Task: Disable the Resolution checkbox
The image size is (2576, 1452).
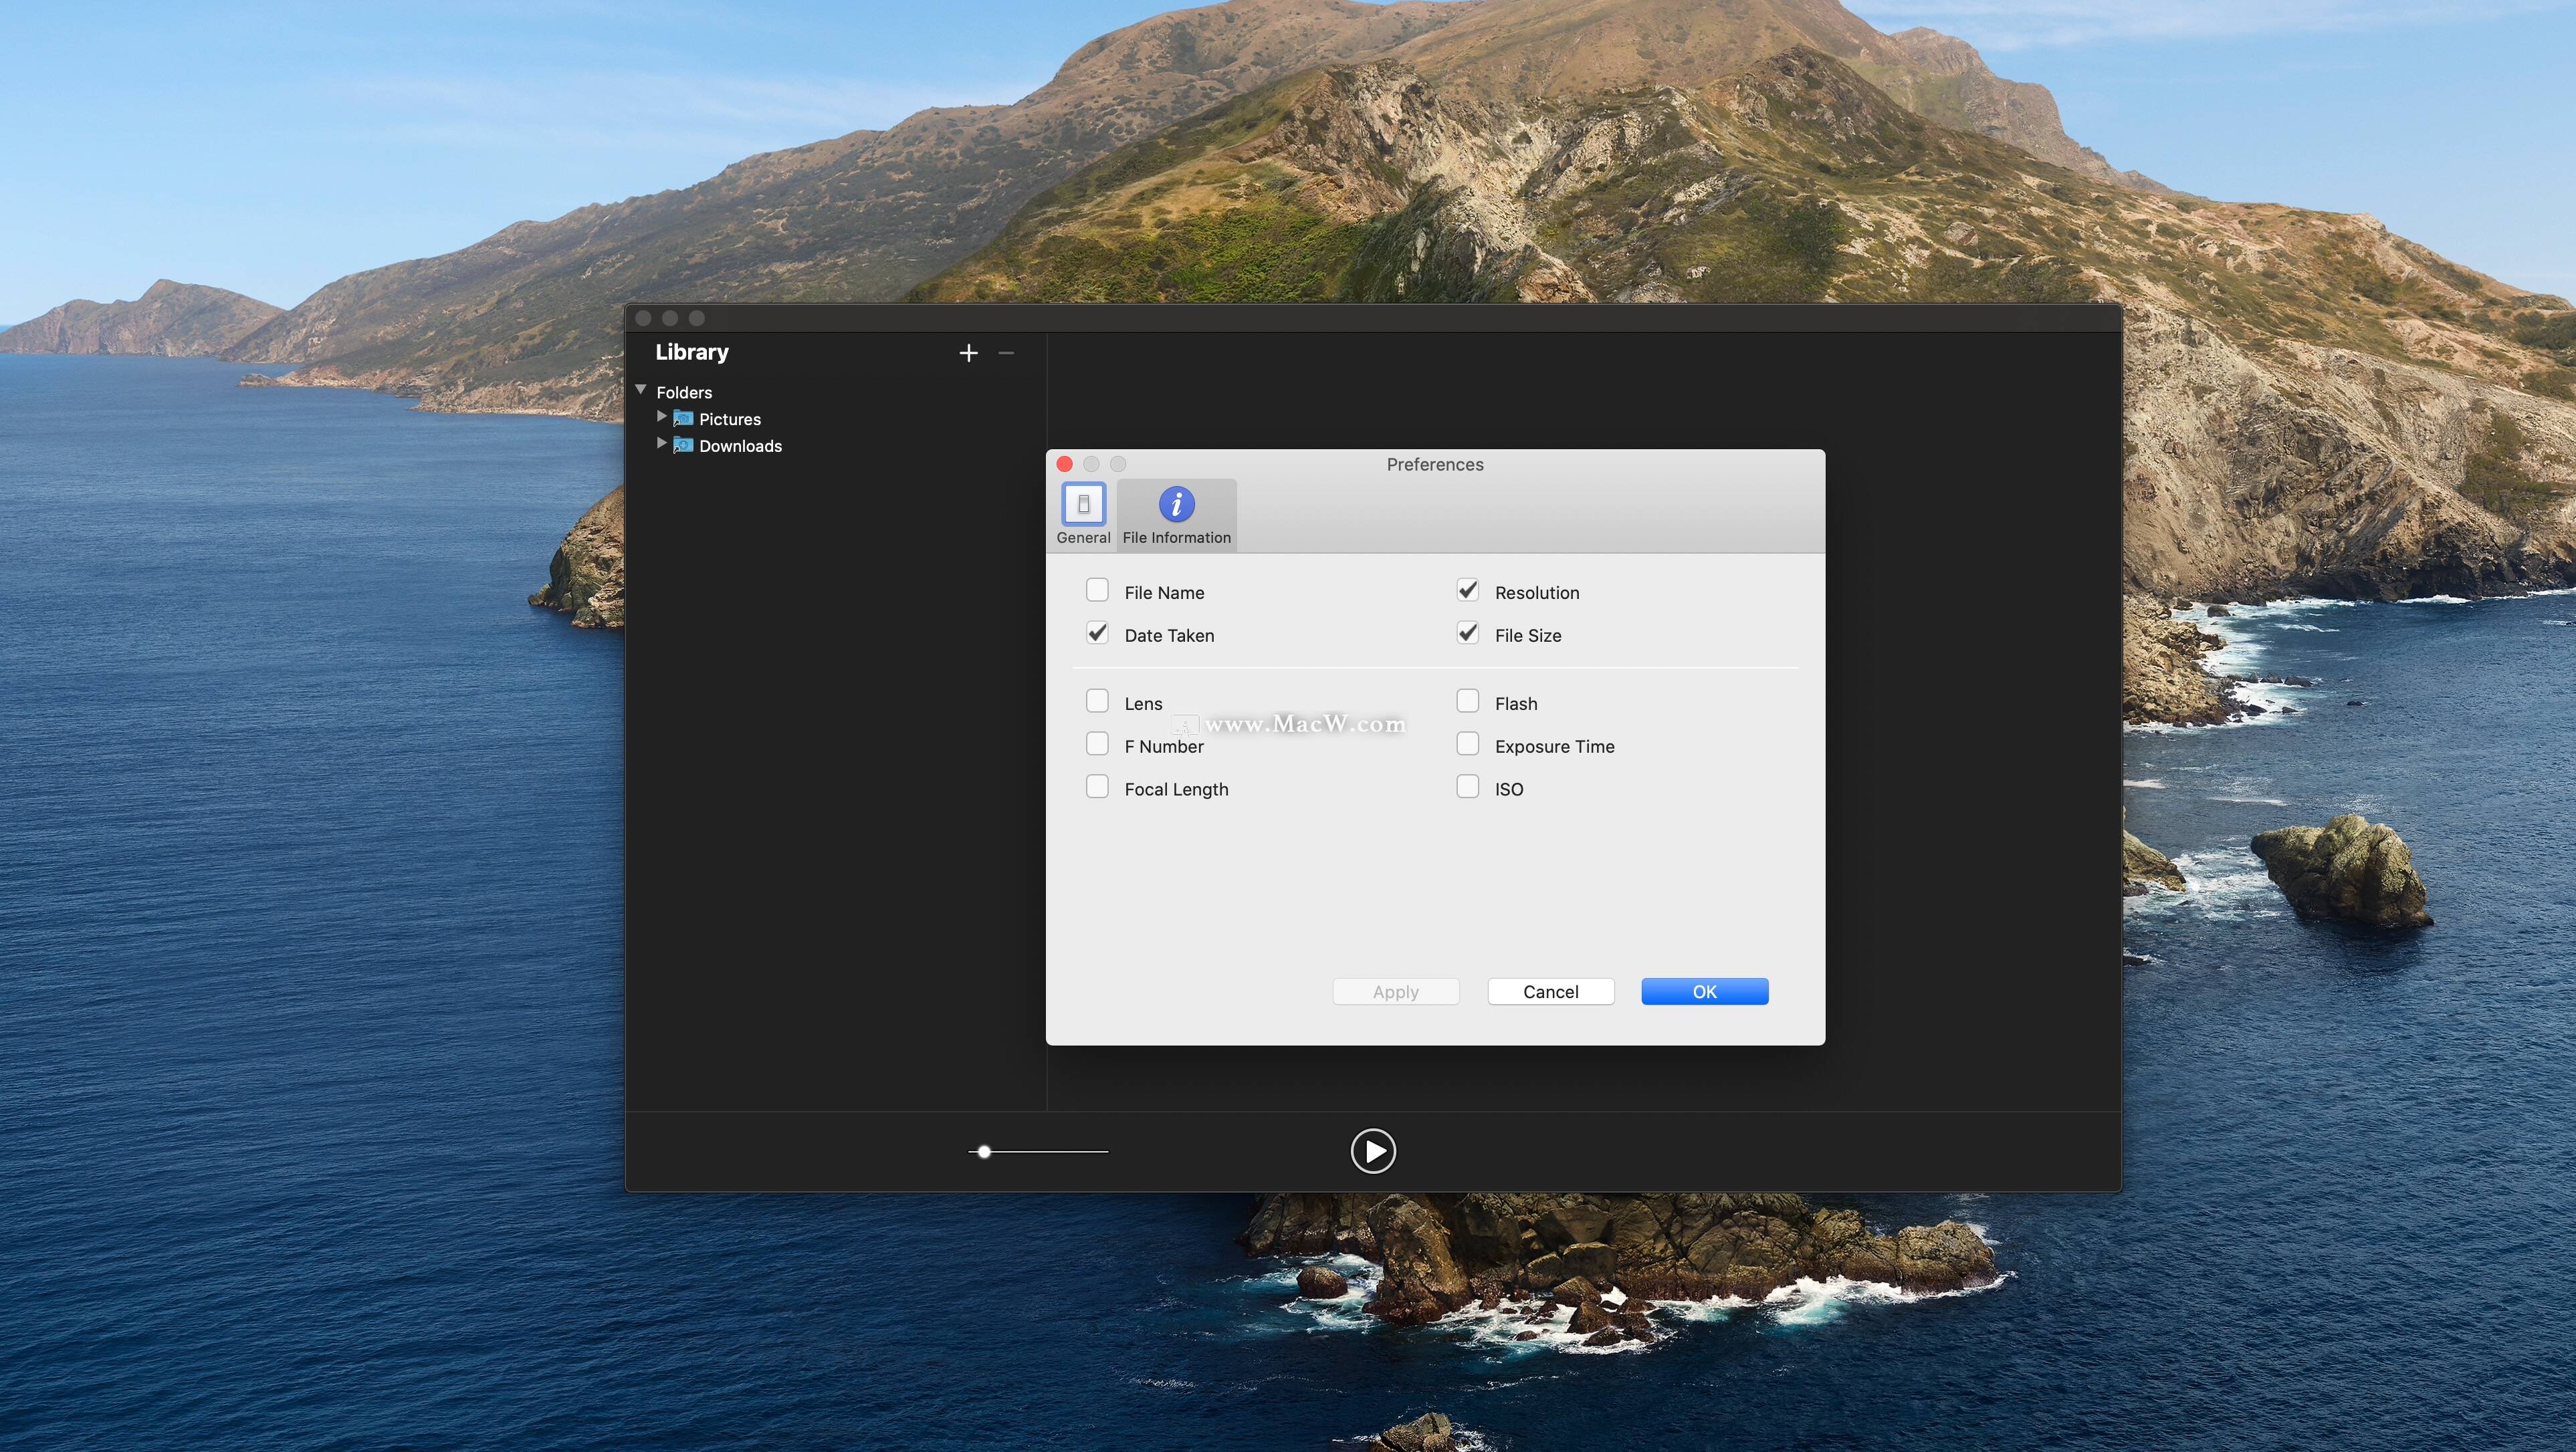Action: [x=1467, y=590]
